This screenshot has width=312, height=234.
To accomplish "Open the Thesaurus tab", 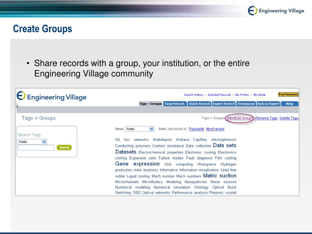I will click(246, 104).
